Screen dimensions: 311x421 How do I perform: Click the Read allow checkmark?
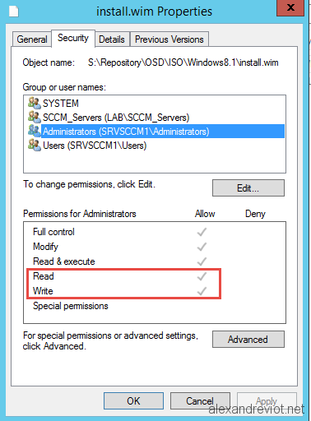[x=202, y=276]
